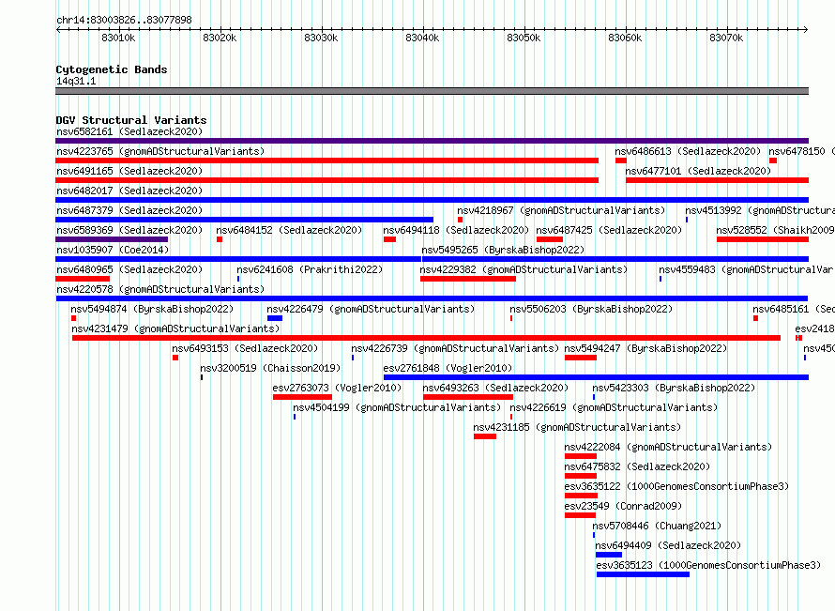Click nsv4513992 gnomAD variant label
This screenshot has width=835, height=611.
[x=760, y=210]
